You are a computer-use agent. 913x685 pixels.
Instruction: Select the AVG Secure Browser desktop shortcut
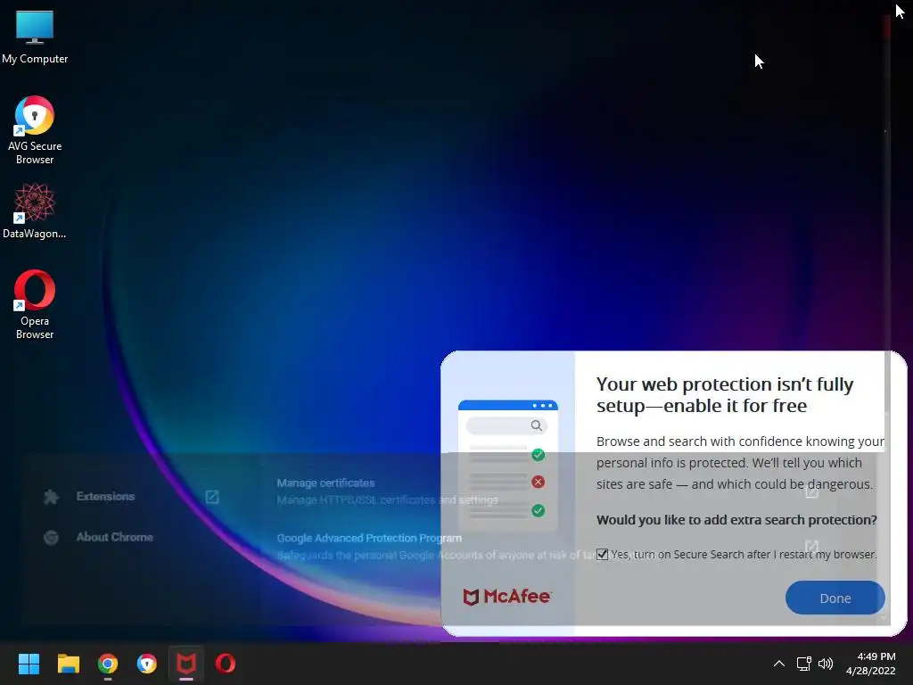(35, 130)
